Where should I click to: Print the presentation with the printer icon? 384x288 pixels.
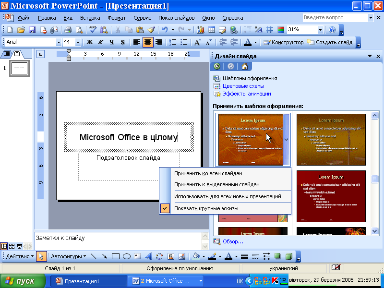point(68,30)
